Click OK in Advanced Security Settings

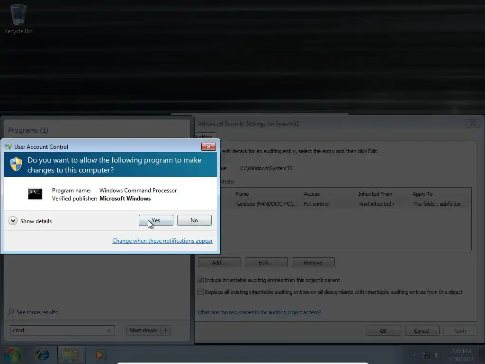click(384, 330)
